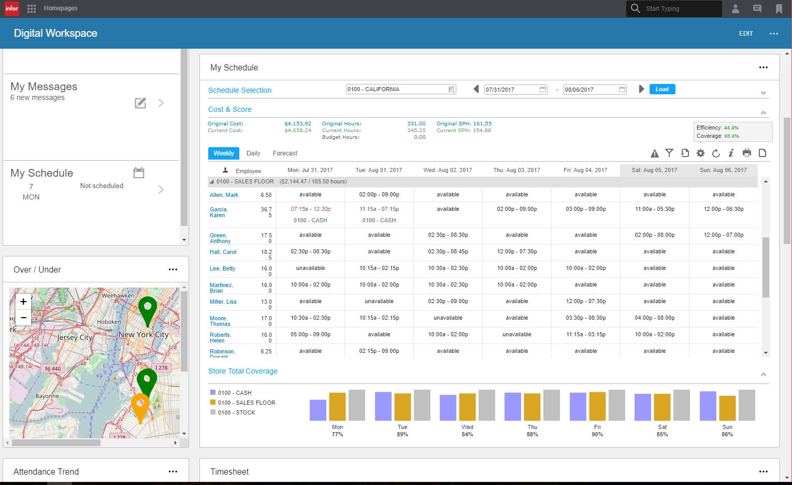This screenshot has height=485, width=792.
Task: Expand the Schedule Selection section chevron
Action: pos(763,93)
